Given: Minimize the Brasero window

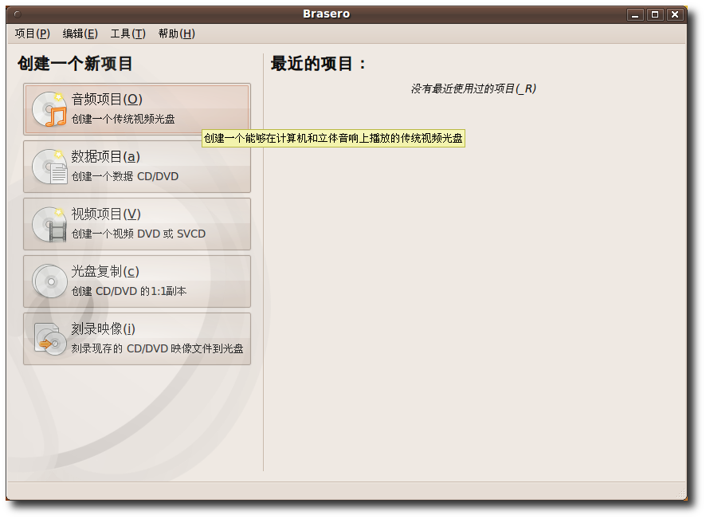Looking at the screenshot, I should point(635,15).
